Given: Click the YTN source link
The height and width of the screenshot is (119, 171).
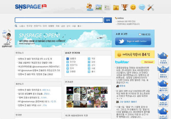Looking at the screenshot, I should (45, 105).
